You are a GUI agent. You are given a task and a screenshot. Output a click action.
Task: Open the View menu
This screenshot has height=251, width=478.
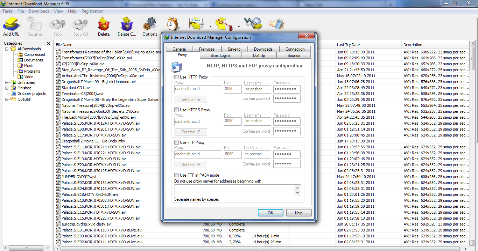coord(59,11)
